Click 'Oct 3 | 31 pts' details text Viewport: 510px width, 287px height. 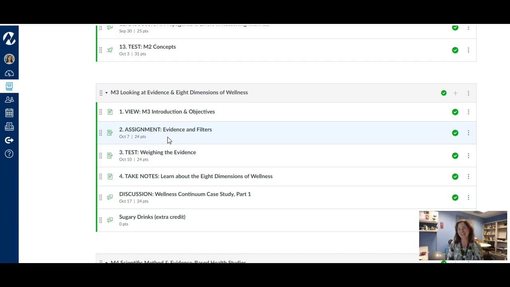point(133,54)
